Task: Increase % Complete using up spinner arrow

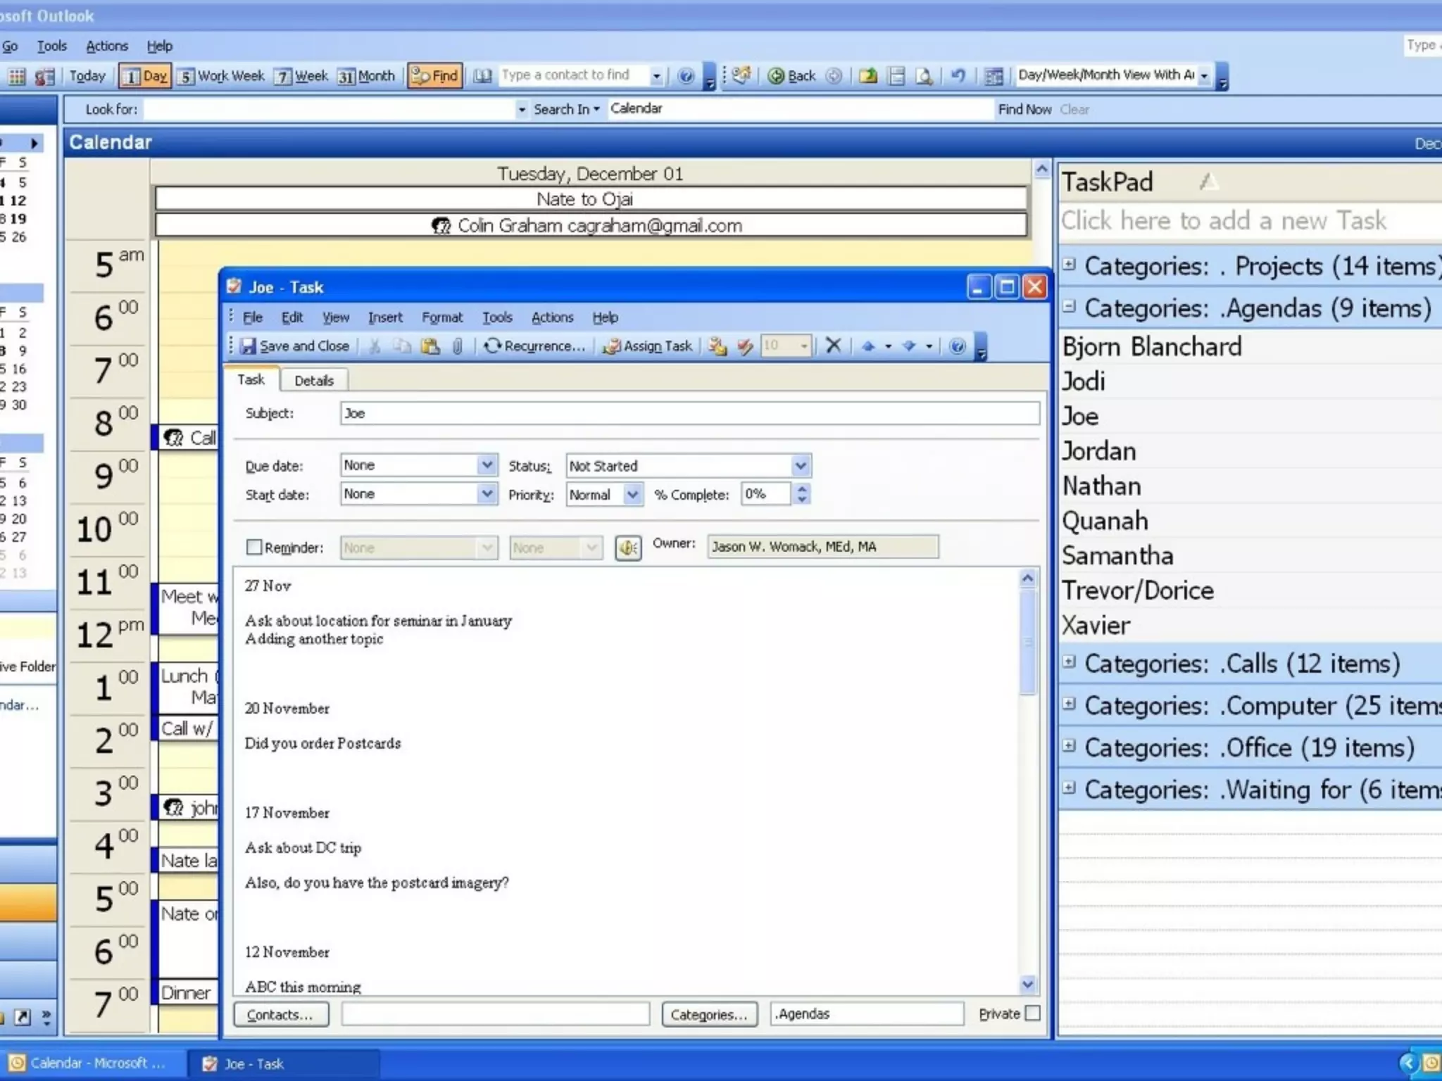Action: (802, 488)
